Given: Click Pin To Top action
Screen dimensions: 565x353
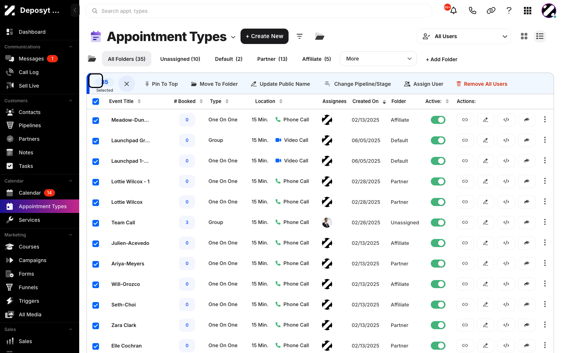Looking at the screenshot, I should tap(161, 84).
